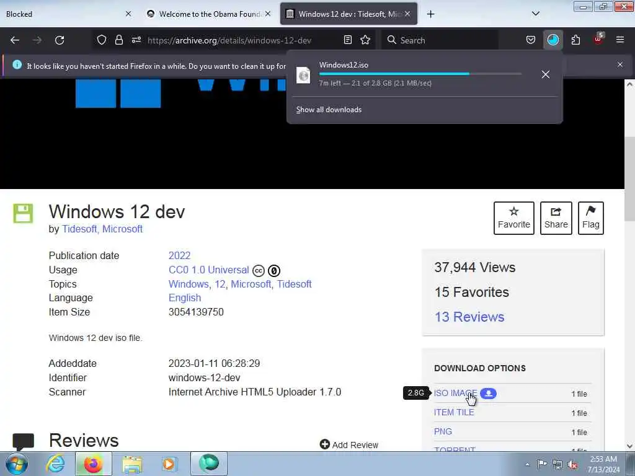The image size is (635, 476).
Task: Select the Windows 12 dev tab
Action: [x=349, y=14]
